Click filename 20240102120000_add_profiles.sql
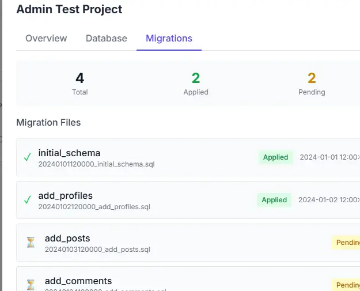 click(94, 207)
